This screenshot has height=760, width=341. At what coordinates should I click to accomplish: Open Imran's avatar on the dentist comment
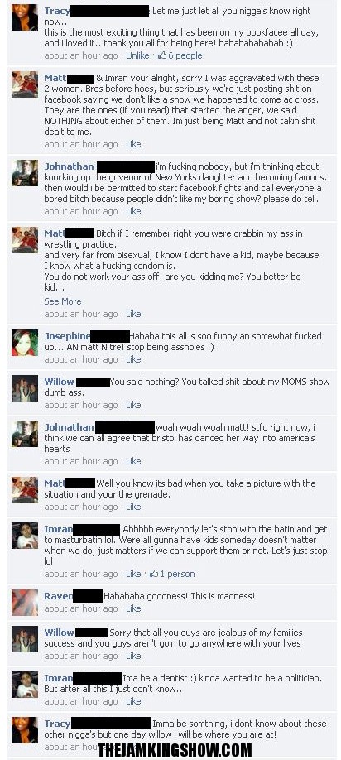[25, 685]
